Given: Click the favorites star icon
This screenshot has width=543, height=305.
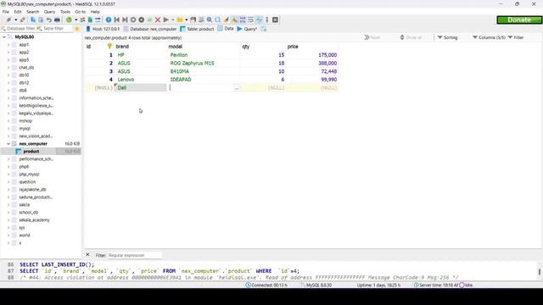Looking at the screenshot, I should (77, 29).
